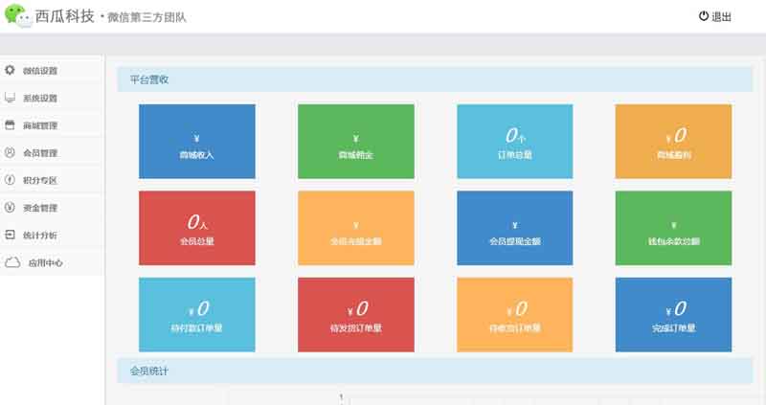Click the power icon next to 退出
766x405 pixels.
(x=704, y=16)
